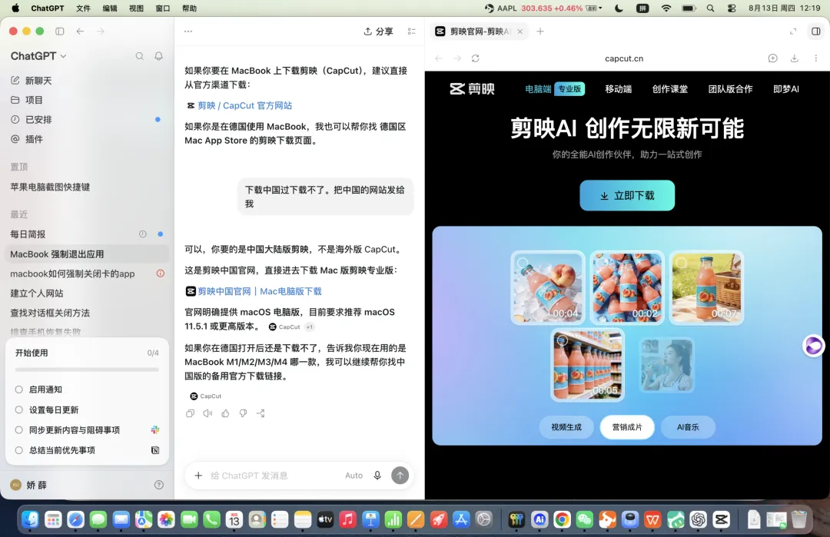Reload the capcut.cn page
This screenshot has height=537, width=830.
tap(476, 58)
